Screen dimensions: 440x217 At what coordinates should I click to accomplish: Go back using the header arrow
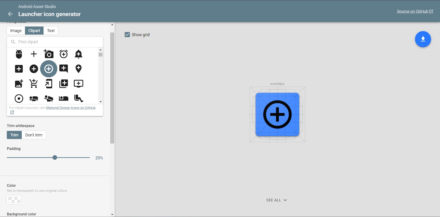(x=10, y=14)
